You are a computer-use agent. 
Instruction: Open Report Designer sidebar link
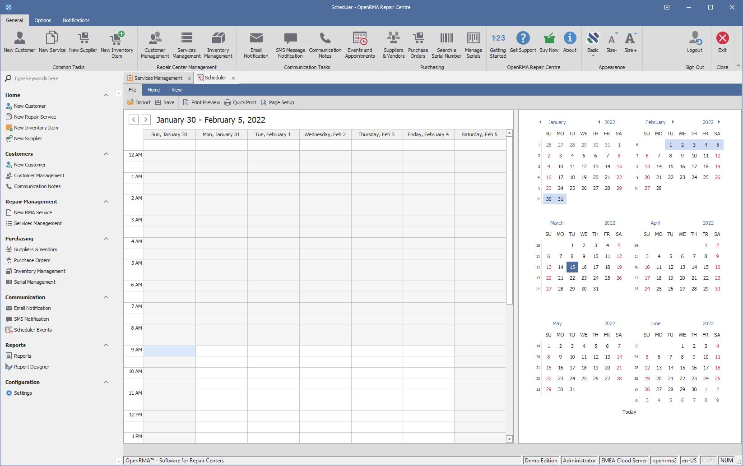coord(27,367)
